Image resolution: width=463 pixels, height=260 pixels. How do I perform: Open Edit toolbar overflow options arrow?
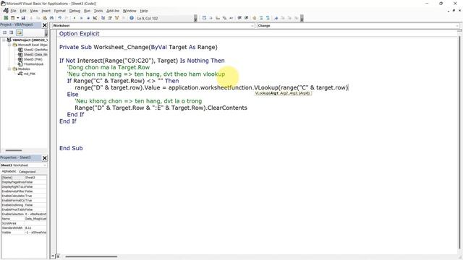coord(302,19)
